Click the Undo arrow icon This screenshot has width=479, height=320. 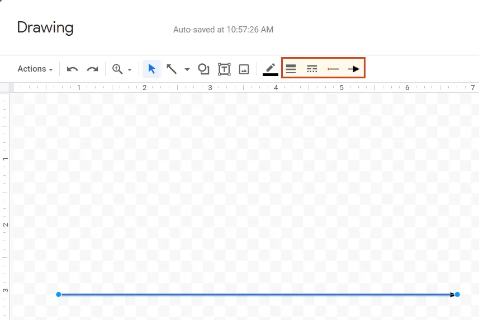[73, 69]
